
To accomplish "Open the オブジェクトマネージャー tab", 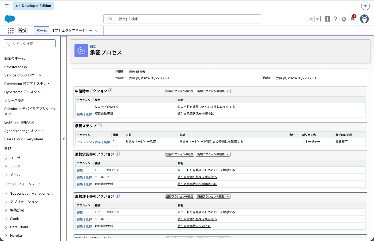I will pos(72,31).
